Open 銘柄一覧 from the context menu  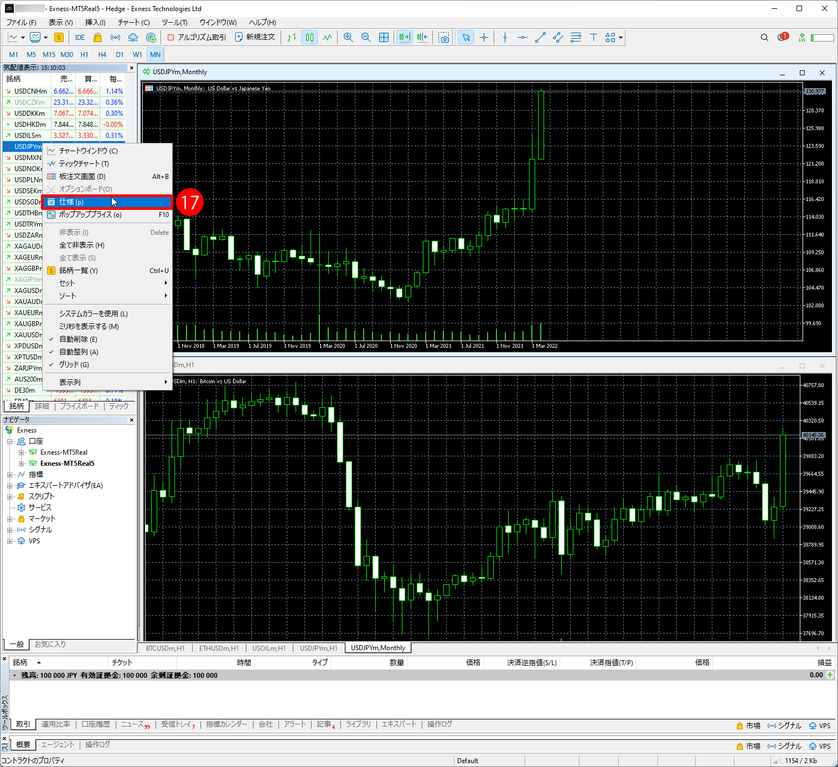(x=107, y=270)
